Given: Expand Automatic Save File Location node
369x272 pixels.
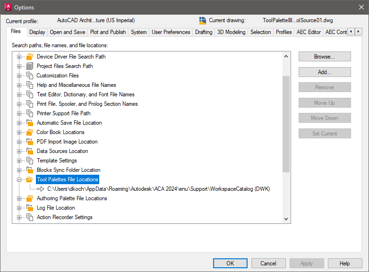Looking at the screenshot, I should point(19,123).
